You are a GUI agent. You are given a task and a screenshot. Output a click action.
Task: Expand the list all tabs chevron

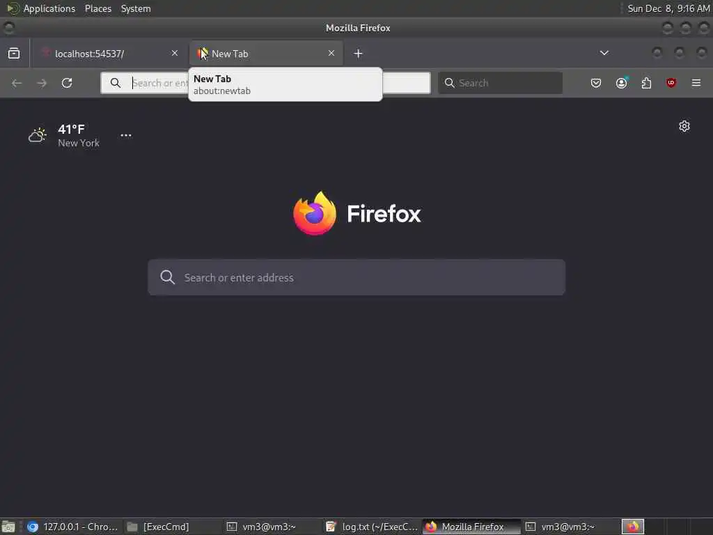point(604,53)
